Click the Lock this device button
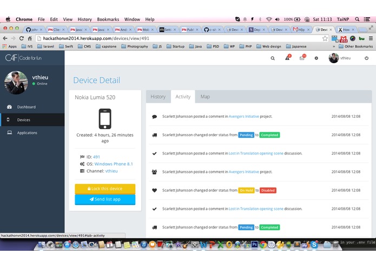The width and height of the screenshot is (376, 267). pos(105,189)
